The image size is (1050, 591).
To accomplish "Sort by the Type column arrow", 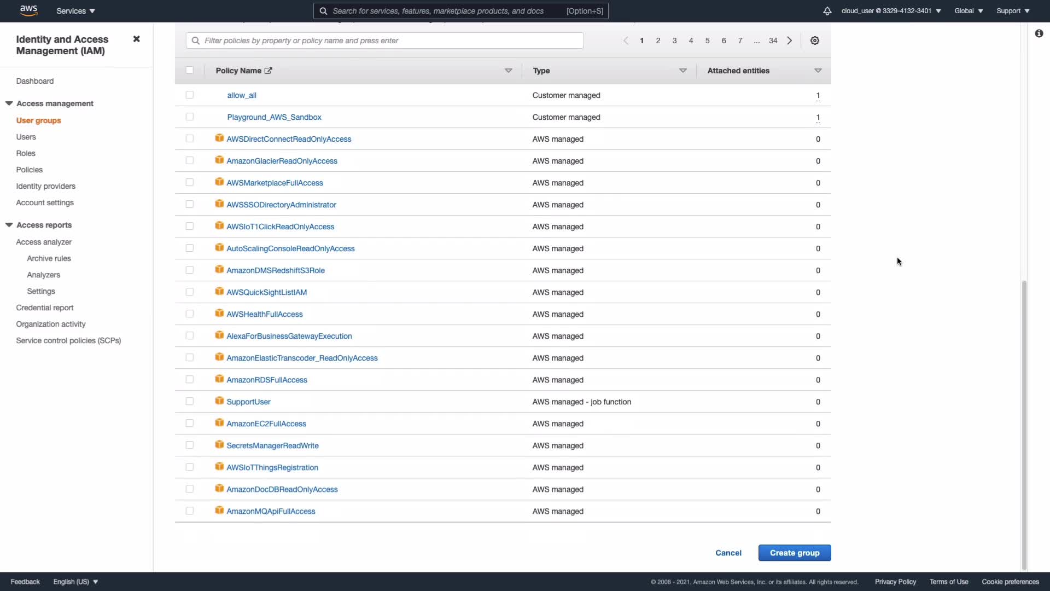I will point(682,71).
